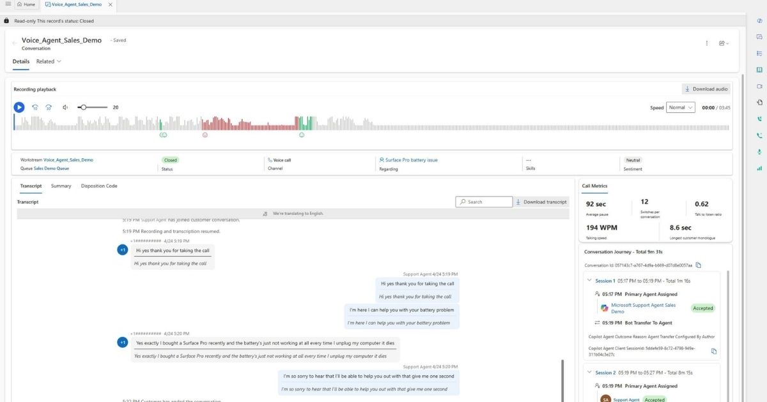Copy the Conversation Id value
This screenshot has height=402, width=767.
coord(699,265)
